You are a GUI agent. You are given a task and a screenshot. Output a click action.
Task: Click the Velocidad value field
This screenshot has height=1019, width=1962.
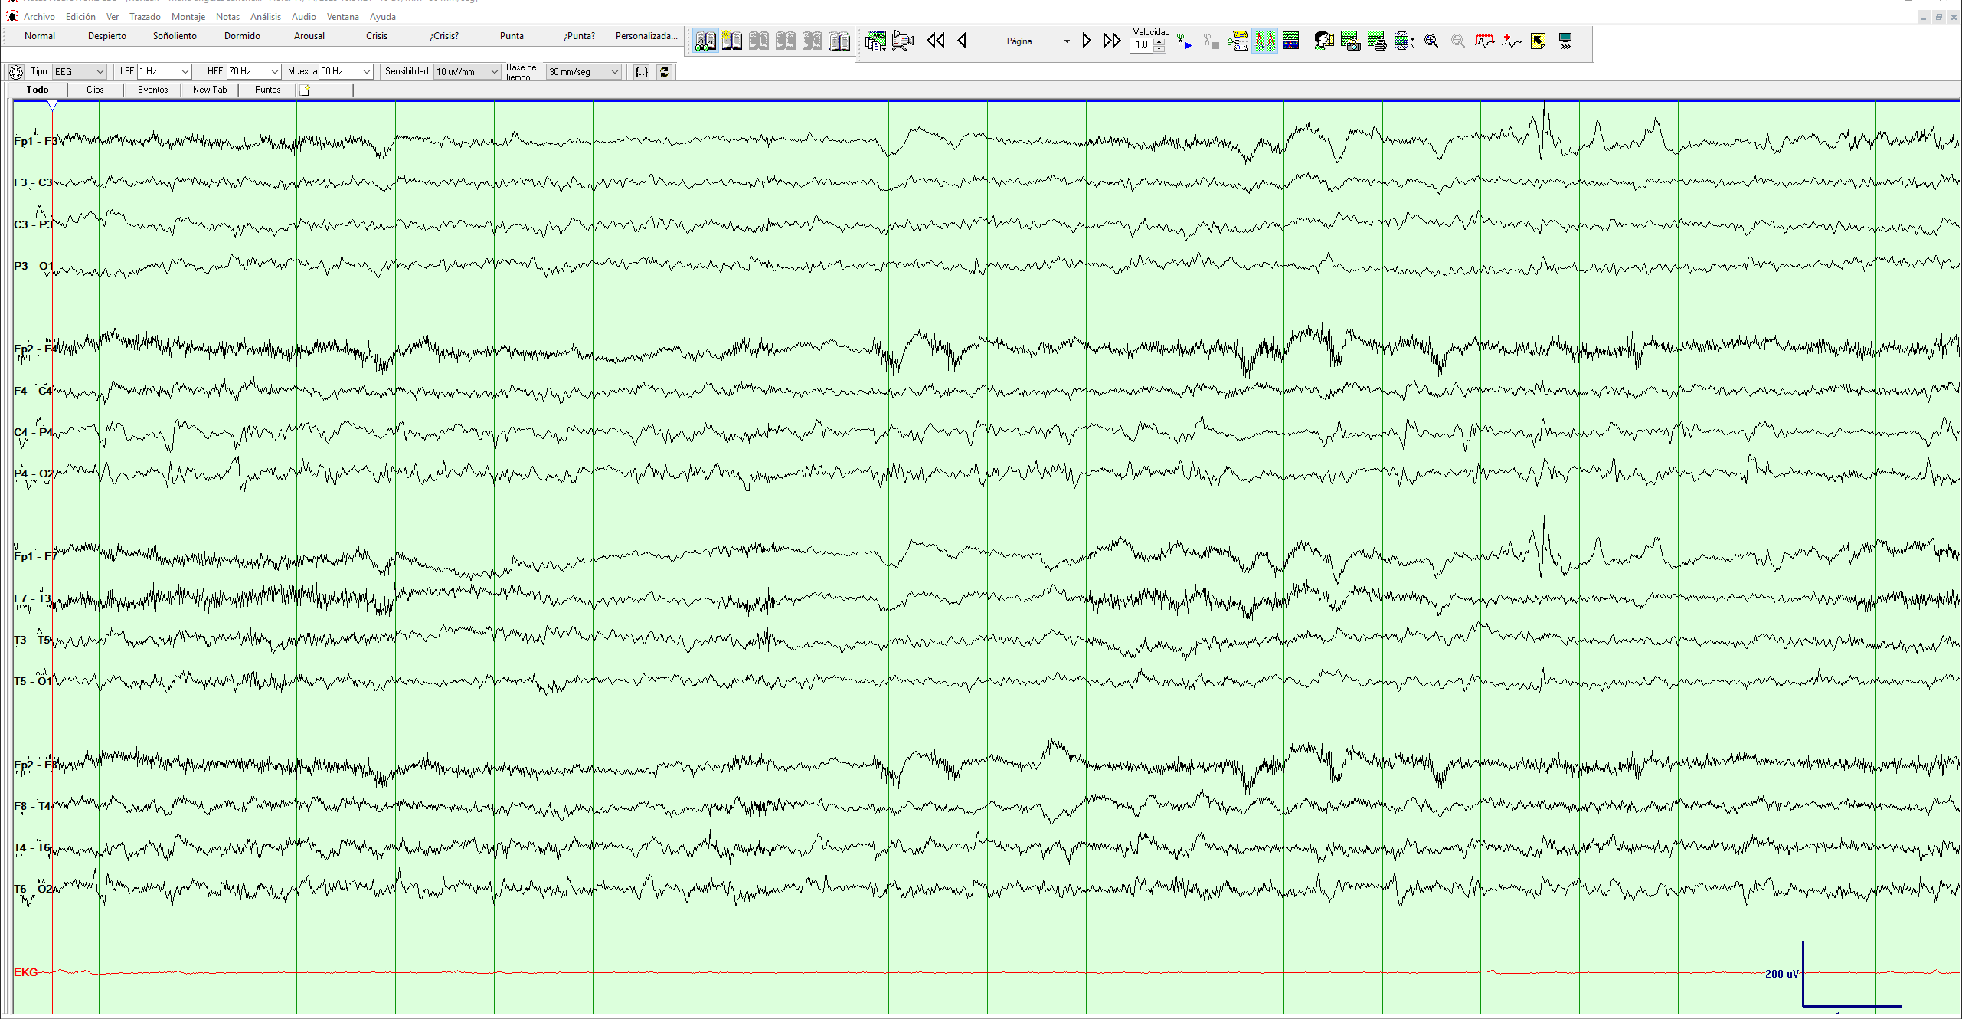[1141, 45]
